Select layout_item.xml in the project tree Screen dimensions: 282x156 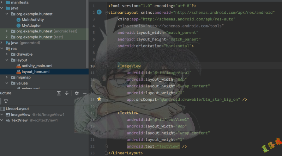point(35,71)
